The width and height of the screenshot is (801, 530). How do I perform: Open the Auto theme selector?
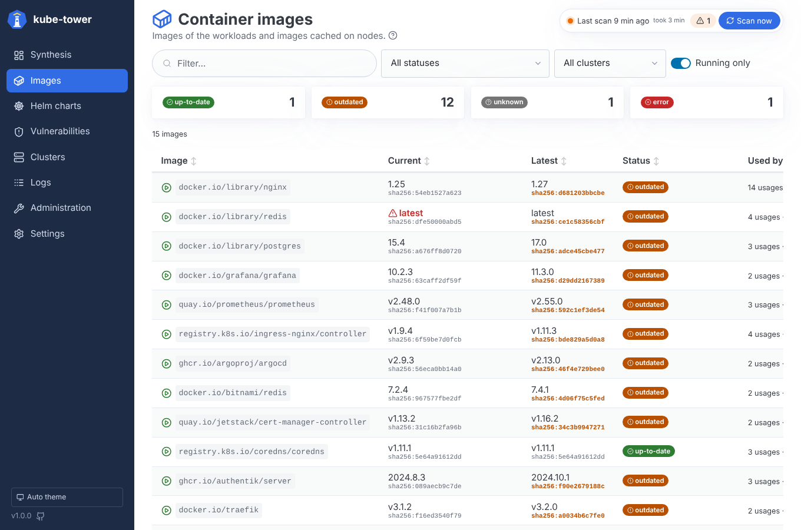click(x=67, y=497)
